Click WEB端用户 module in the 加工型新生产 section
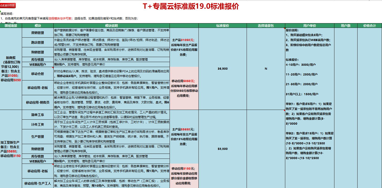Image resolution: width=382 pixels, height=188 pixels. [38, 161]
